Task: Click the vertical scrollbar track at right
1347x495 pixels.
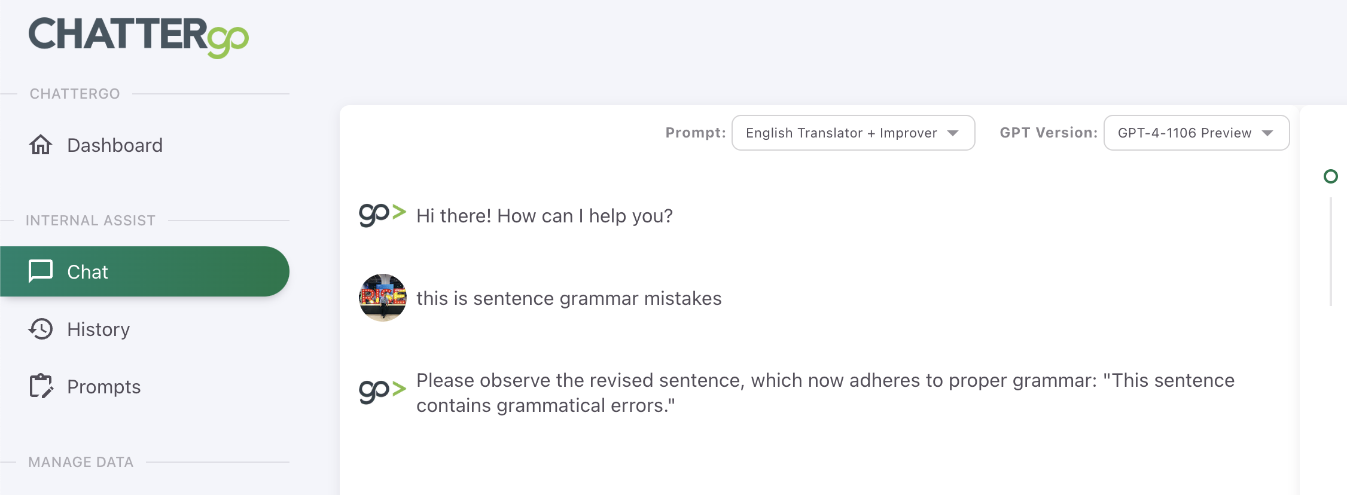Action: coord(1331,251)
